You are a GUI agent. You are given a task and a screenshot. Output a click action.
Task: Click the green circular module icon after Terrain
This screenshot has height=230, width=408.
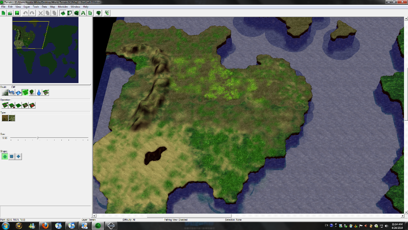coord(69,13)
